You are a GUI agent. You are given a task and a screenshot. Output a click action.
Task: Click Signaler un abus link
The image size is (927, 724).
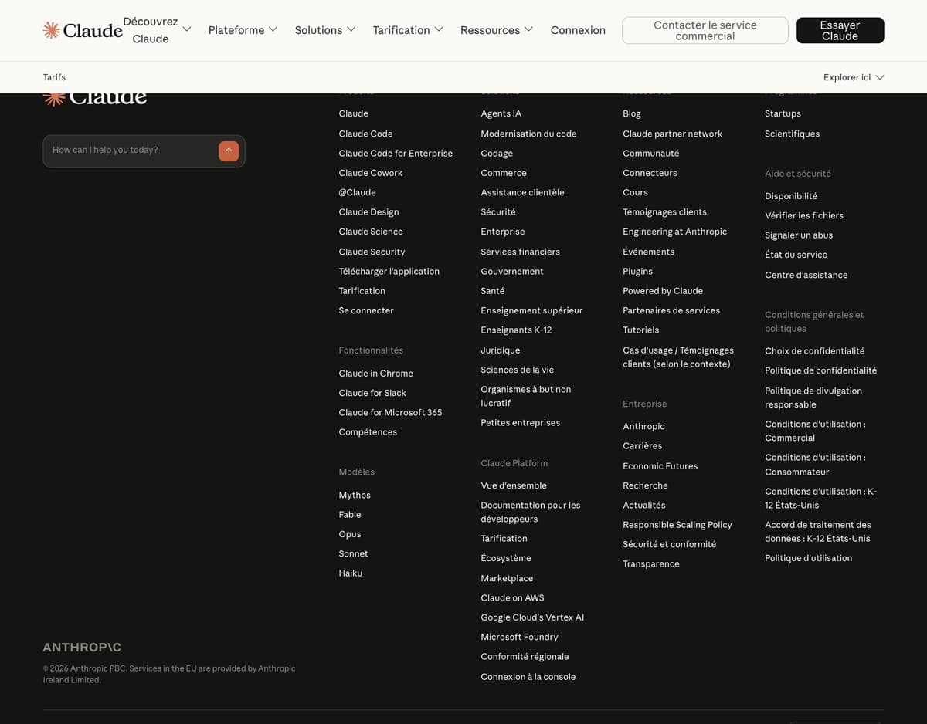[x=799, y=235]
